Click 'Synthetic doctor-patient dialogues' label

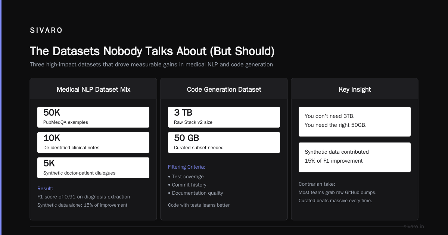point(80,173)
